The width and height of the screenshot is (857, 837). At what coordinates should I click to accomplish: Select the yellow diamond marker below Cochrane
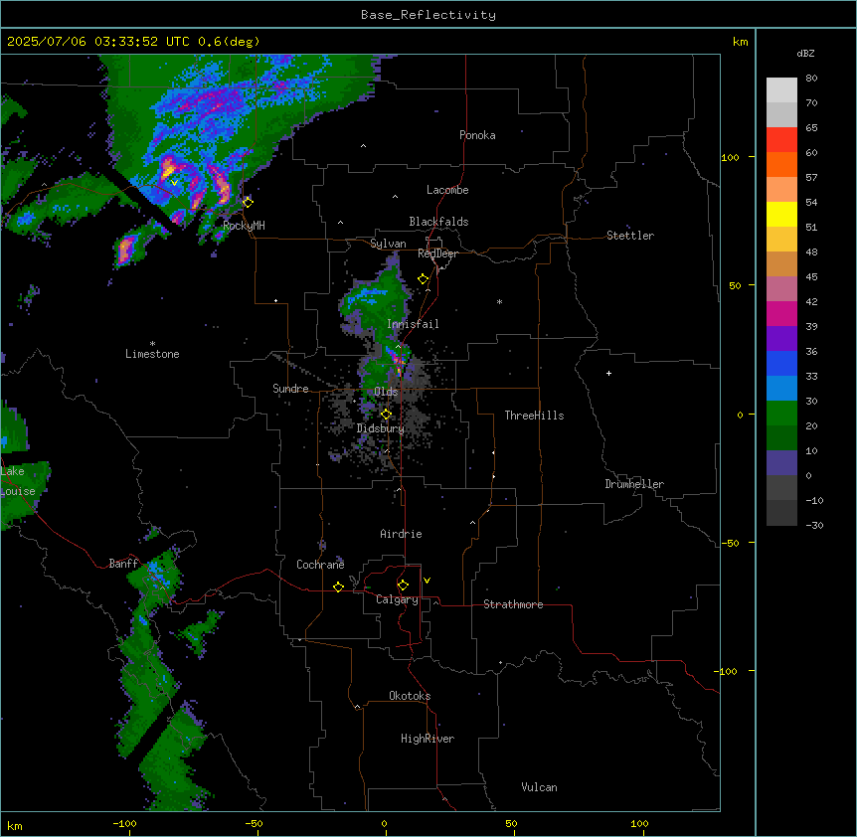tap(338, 586)
